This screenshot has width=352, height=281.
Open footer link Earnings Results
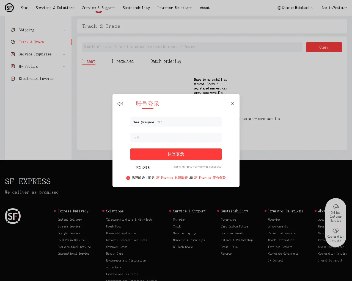[280, 247]
